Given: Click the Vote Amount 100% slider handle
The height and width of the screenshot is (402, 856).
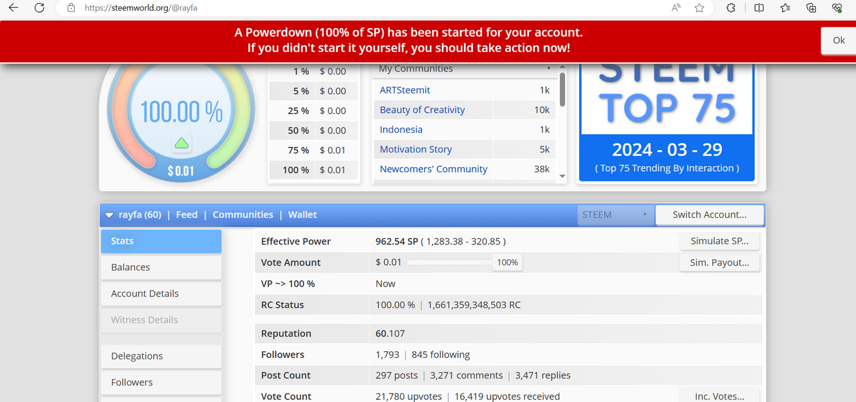Looking at the screenshot, I should [x=508, y=262].
